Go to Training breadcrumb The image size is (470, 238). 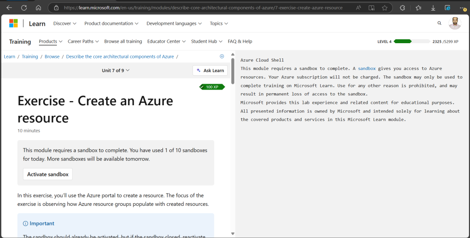click(x=30, y=57)
